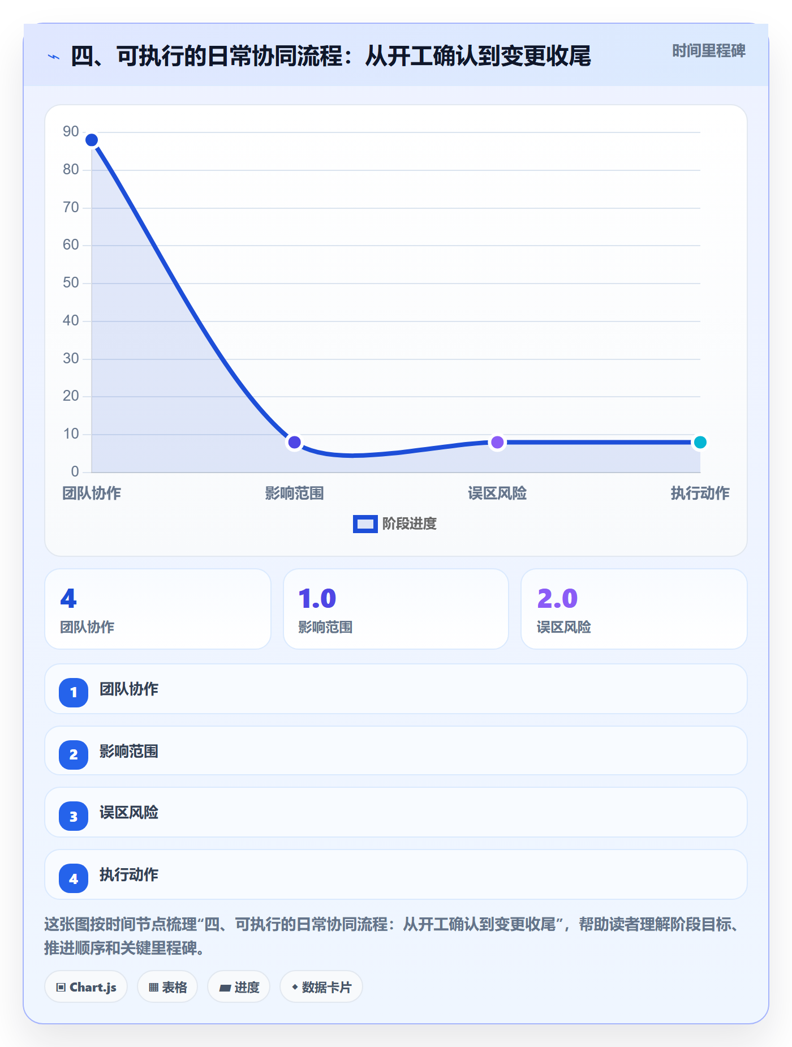Click the y-axis label 0
Viewport: 792px width, 1047px height.
click(x=75, y=471)
